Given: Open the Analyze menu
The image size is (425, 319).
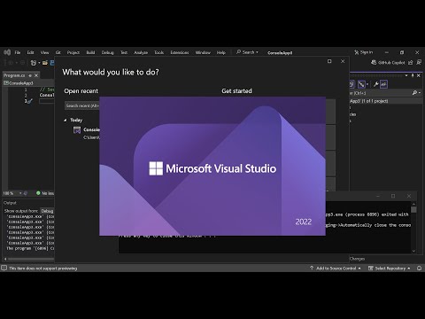Looking at the screenshot, I should (x=141, y=52).
